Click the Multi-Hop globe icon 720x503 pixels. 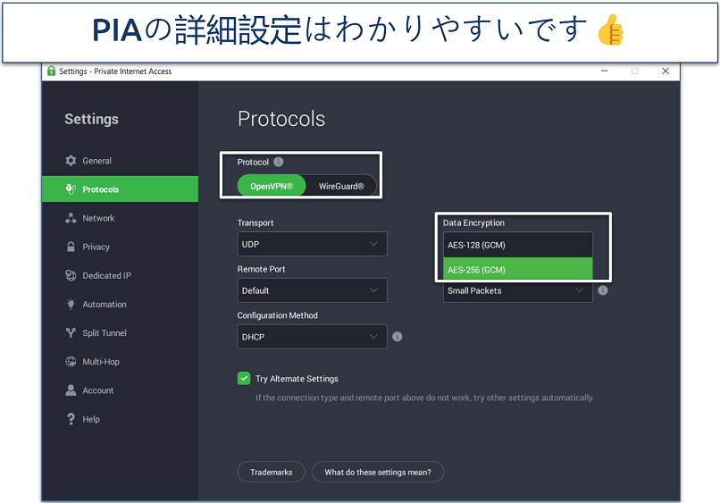coord(71,362)
